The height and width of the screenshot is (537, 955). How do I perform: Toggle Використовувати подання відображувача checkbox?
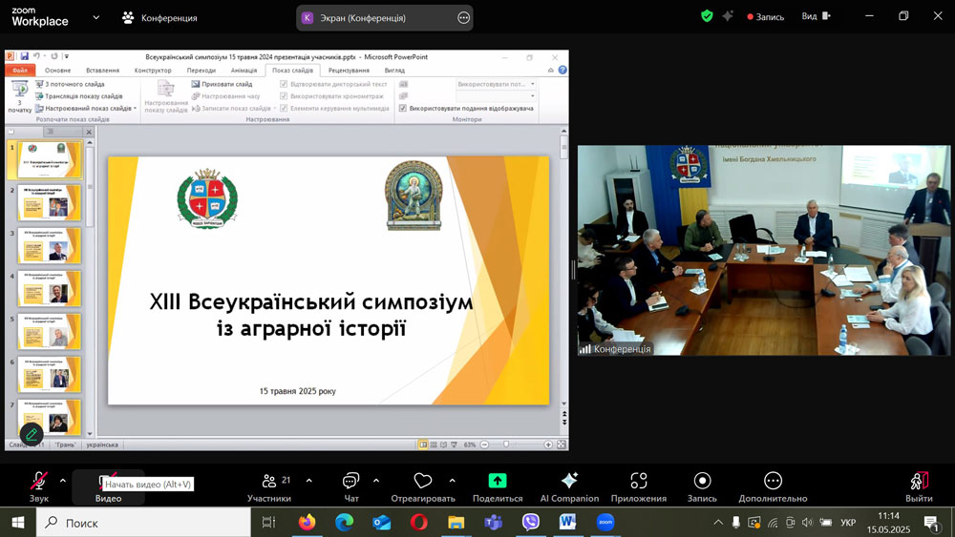tap(403, 109)
